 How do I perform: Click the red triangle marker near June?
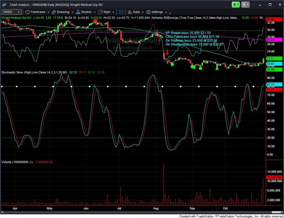(95, 21)
